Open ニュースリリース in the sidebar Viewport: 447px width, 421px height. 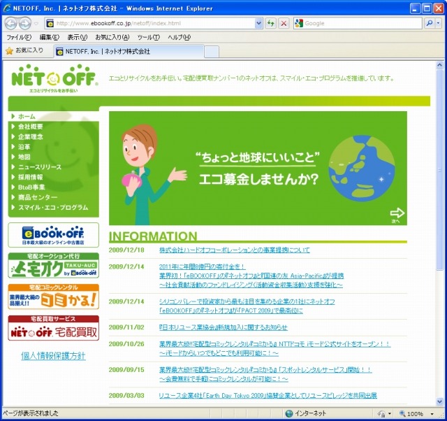coord(40,167)
